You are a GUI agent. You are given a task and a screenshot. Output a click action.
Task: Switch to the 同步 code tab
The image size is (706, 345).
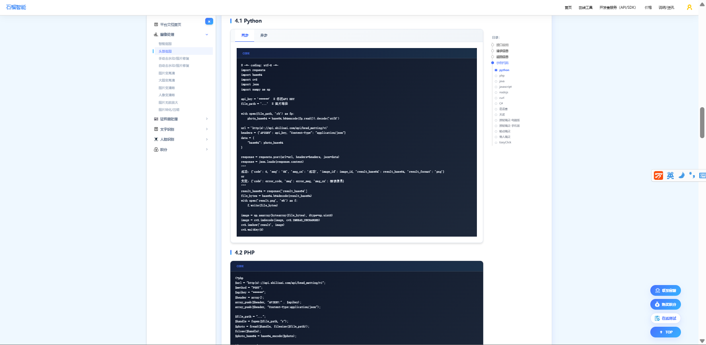(x=245, y=35)
